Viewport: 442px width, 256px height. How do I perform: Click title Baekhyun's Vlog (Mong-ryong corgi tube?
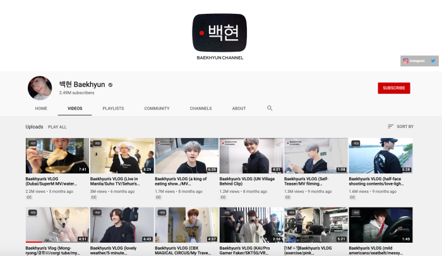click(52, 251)
